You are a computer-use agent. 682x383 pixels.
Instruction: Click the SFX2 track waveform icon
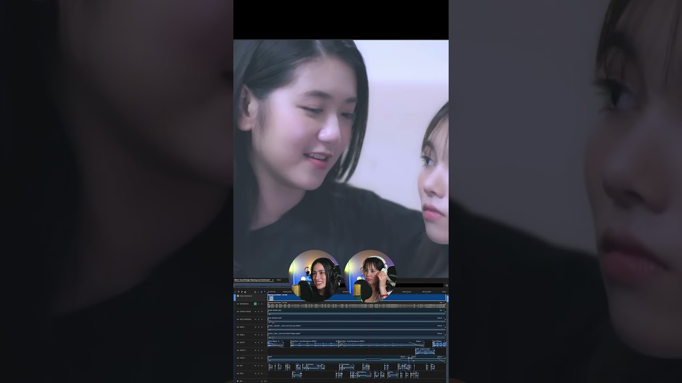point(238,373)
